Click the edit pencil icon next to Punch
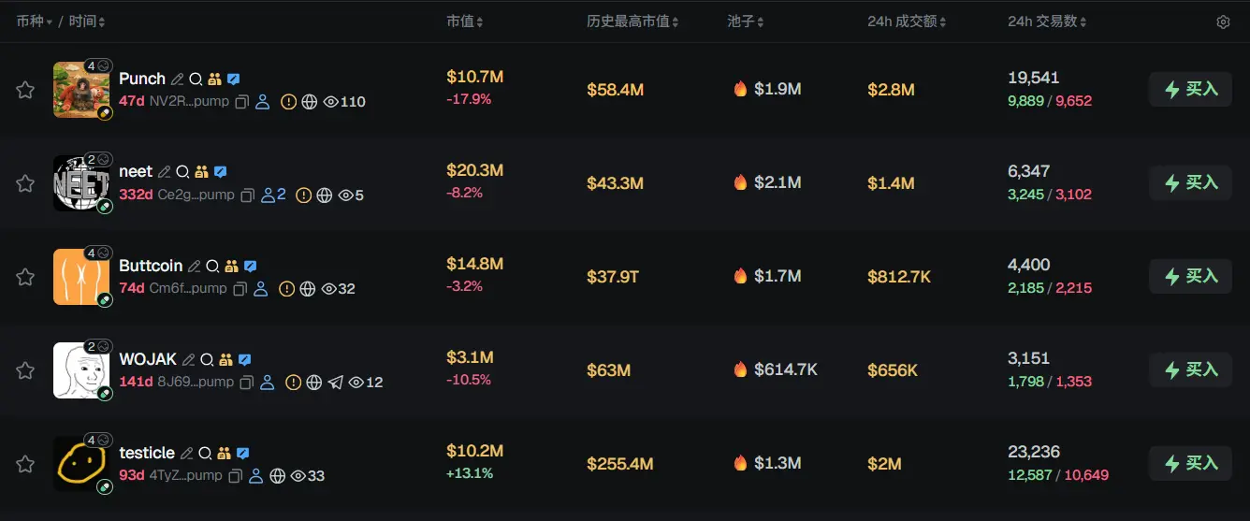Viewport: 1250px width, 521px height. [x=177, y=80]
